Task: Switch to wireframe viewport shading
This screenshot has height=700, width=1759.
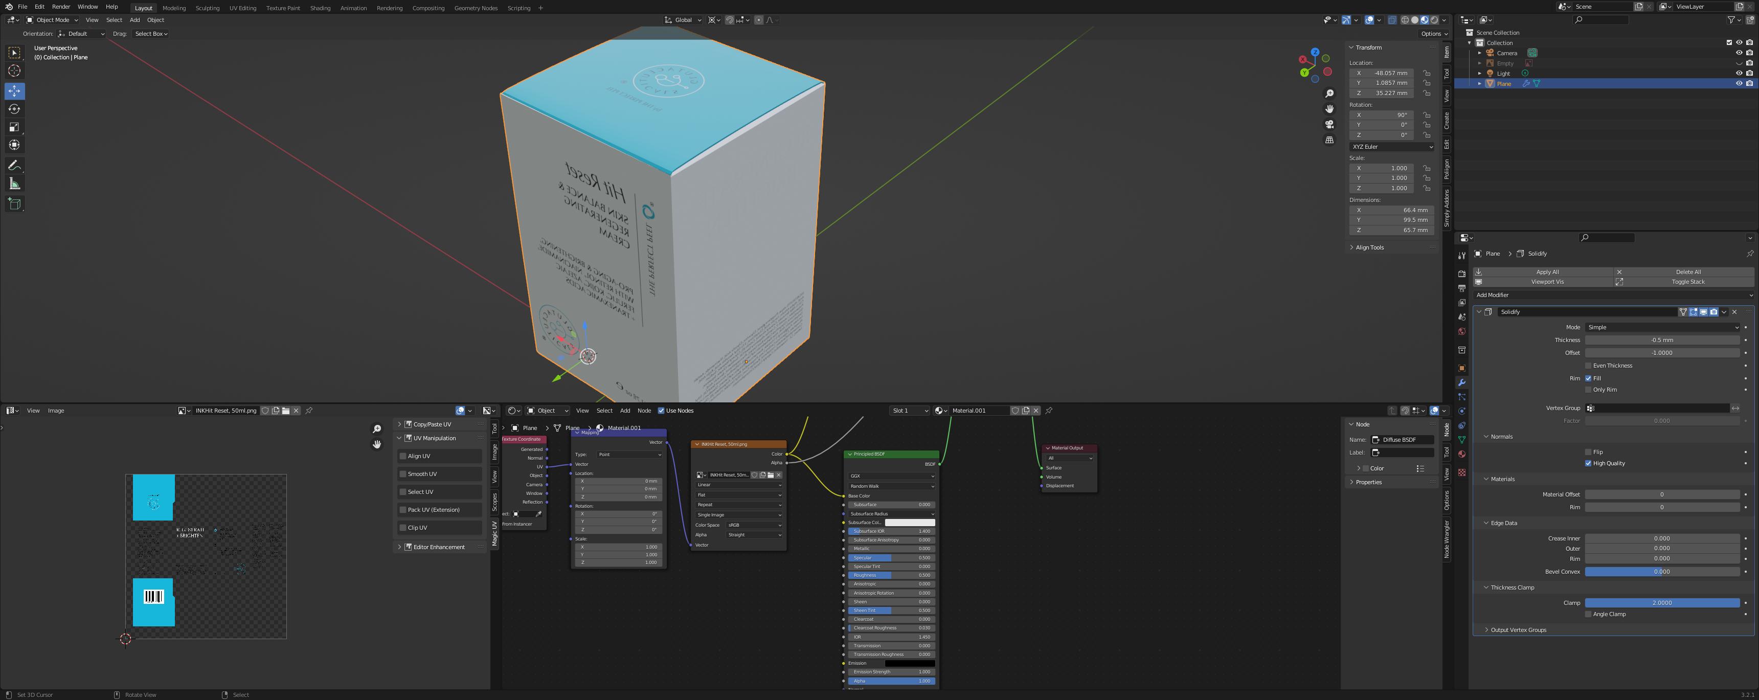Action: [1405, 20]
